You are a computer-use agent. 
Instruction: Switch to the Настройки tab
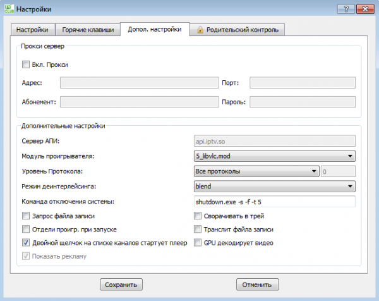[32, 30]
